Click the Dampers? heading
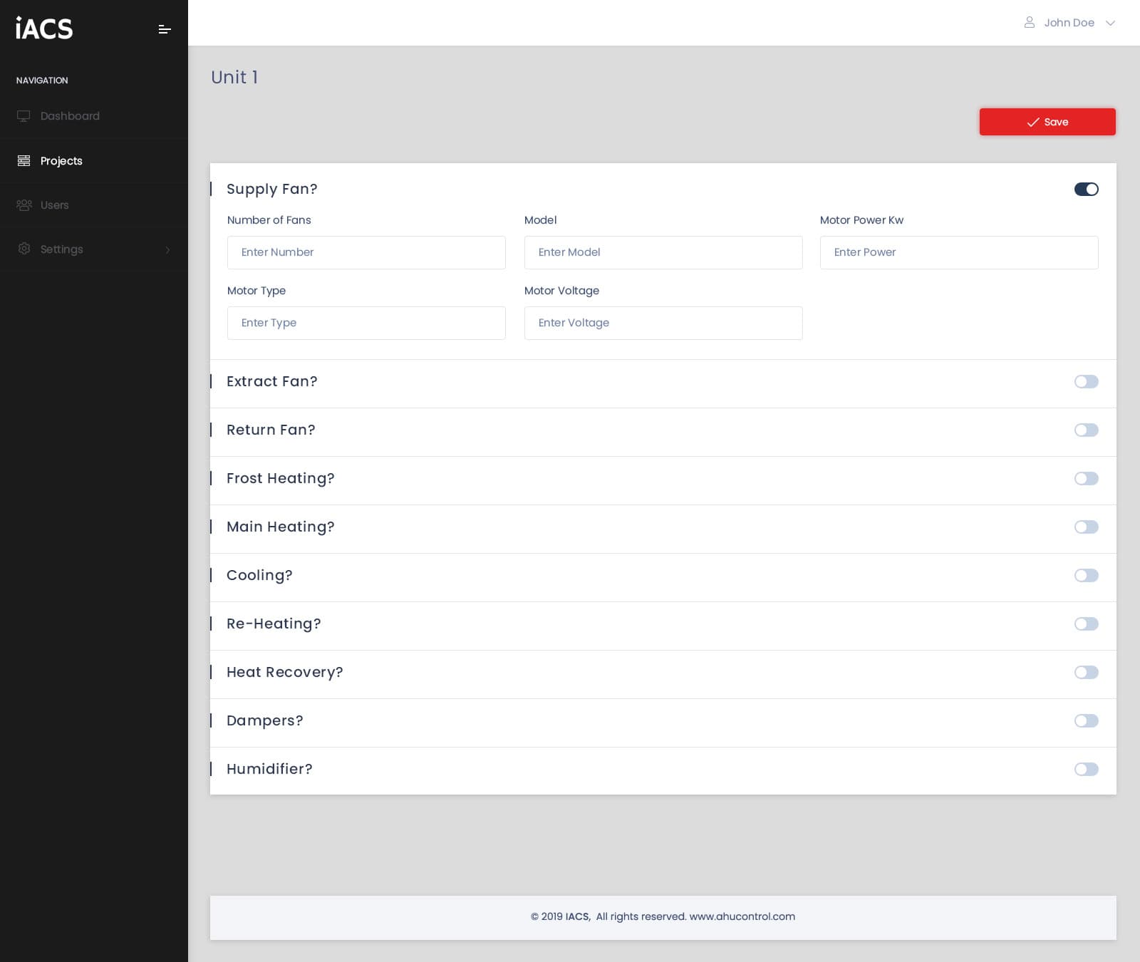The image size is (1140, 962). (265, 720)
